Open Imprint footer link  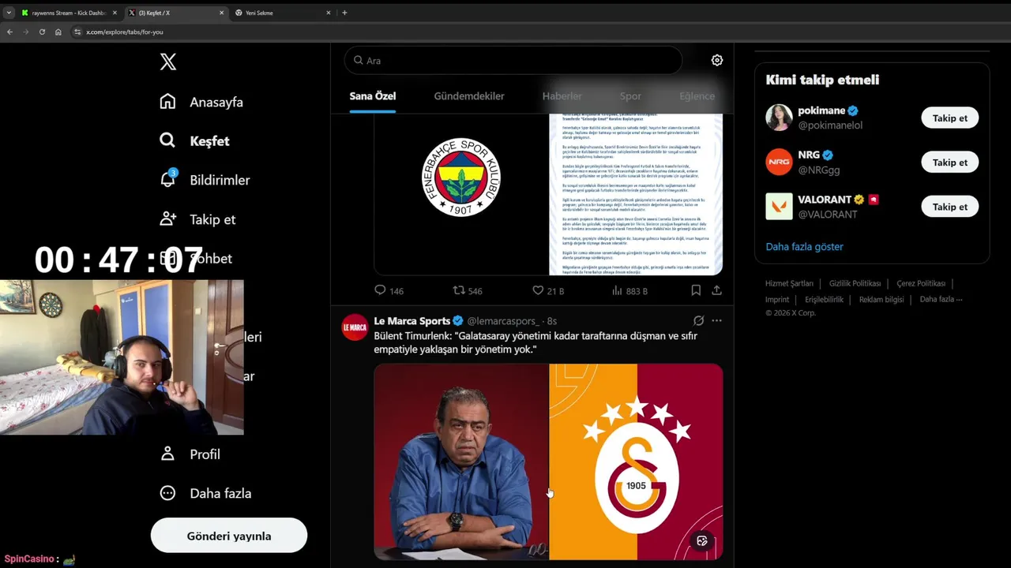pyautogui.click(x=777, y=300)
